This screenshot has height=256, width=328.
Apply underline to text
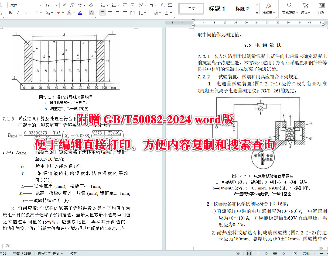[26, 13]
